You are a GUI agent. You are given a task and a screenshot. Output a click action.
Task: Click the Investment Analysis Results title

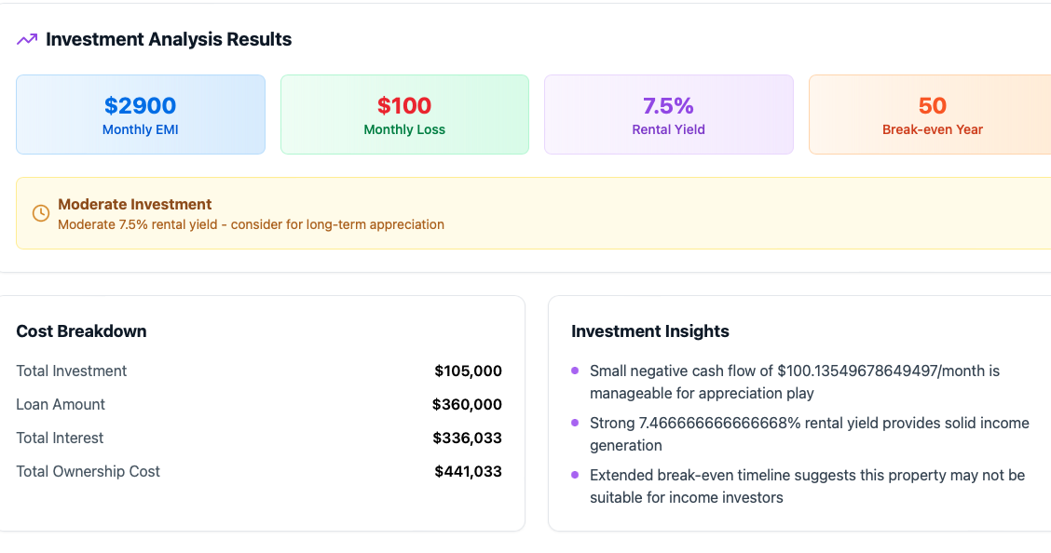[169, 39]
